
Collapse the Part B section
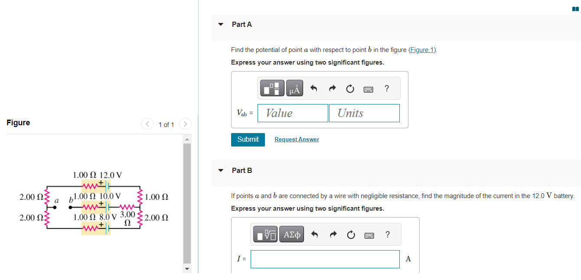click(x=220, y=170)
